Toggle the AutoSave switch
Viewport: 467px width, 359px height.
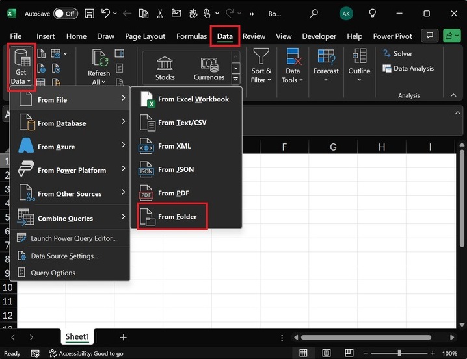point(66,13)
